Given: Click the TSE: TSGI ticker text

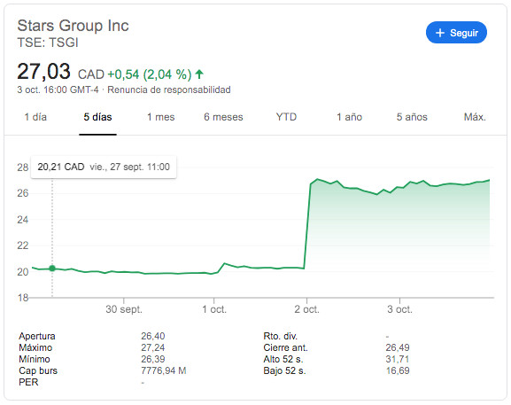Looking at the screenshot, I should point(48,43).
